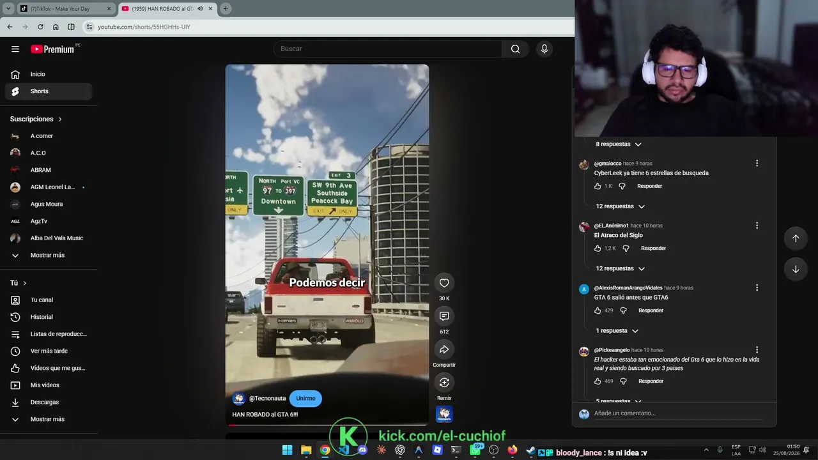Expand the 1 respuesta reply thread
The image size is (818, 460).
click(x=617, y=331)
